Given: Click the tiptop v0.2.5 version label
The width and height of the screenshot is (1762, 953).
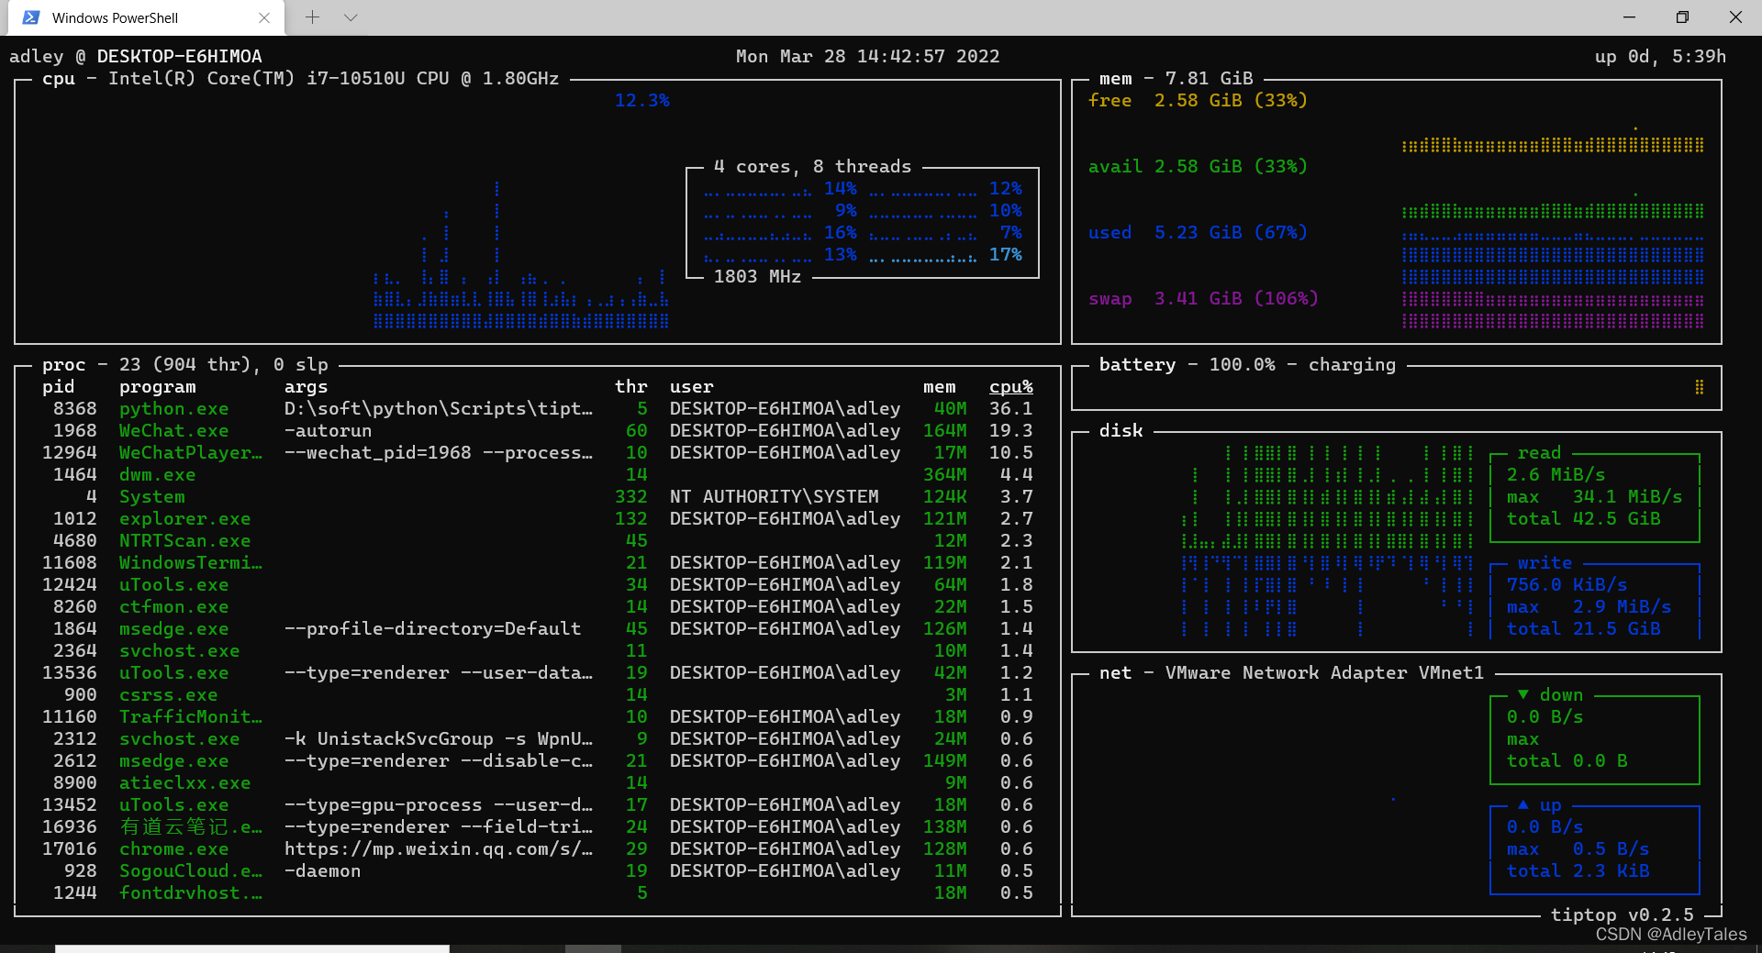Looking at the screenshot, I should pyautogui.click(x=1623, y=915).
